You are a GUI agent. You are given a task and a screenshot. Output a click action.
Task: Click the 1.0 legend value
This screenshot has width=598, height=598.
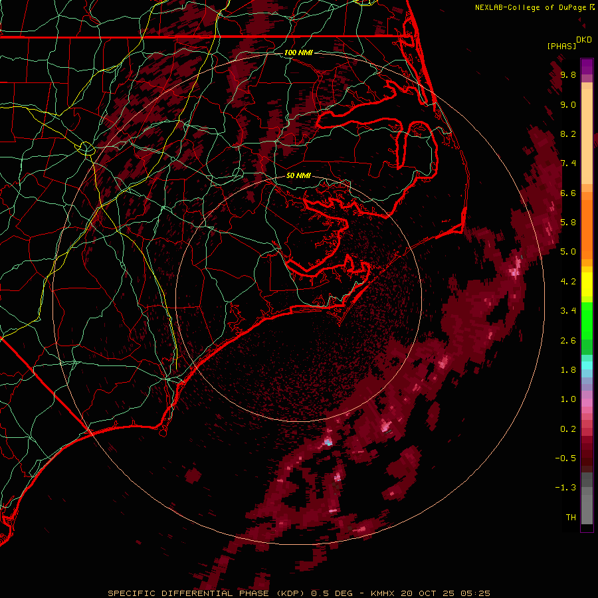click(568, 399)
